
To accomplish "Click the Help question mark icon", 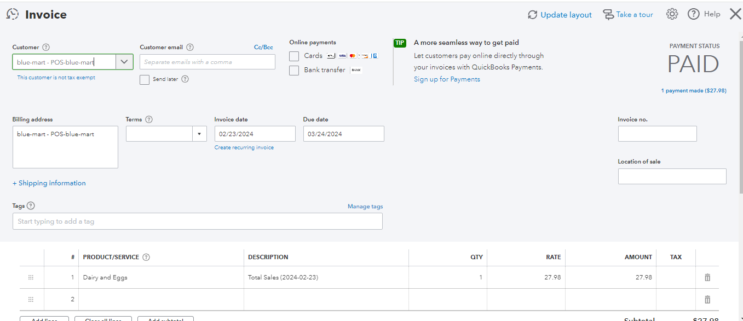I will 694,15.
